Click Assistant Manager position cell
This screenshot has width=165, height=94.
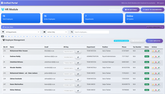(x=108, y=62)
